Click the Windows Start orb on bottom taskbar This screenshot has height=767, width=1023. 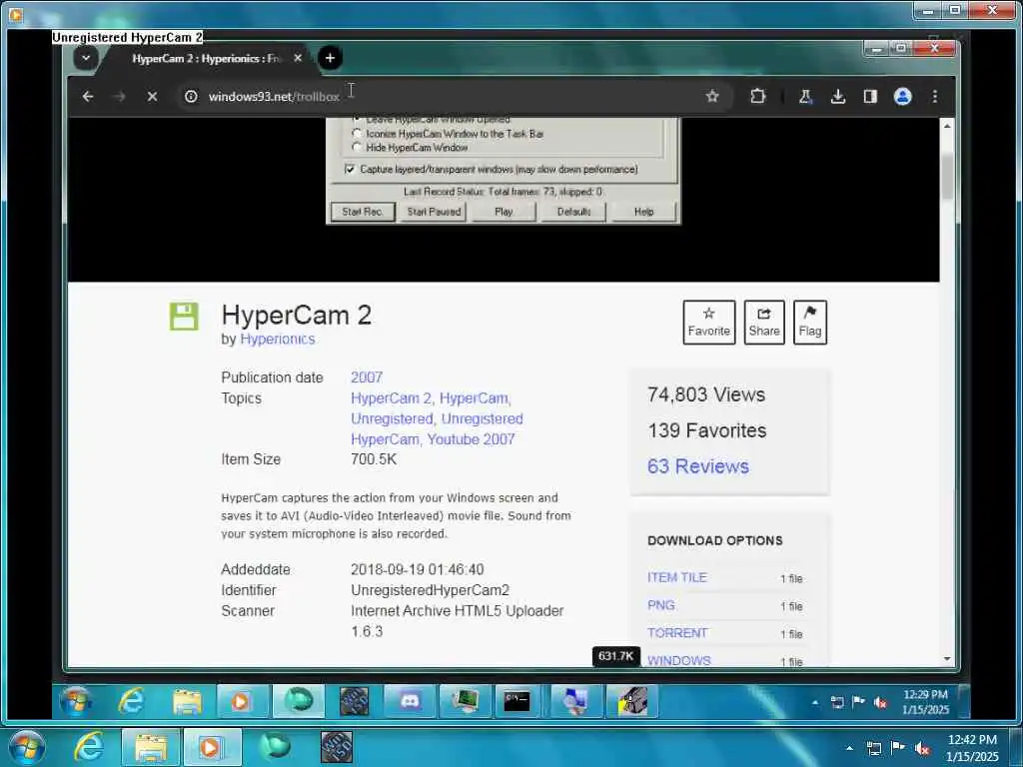pyautogui.click(x=26, y=747)
